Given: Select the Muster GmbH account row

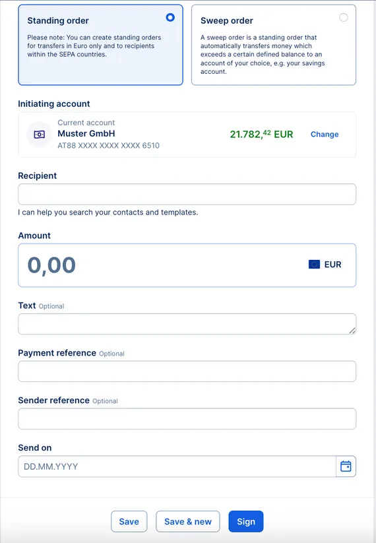Looking at the screenshot, I should tap(187, 135).
